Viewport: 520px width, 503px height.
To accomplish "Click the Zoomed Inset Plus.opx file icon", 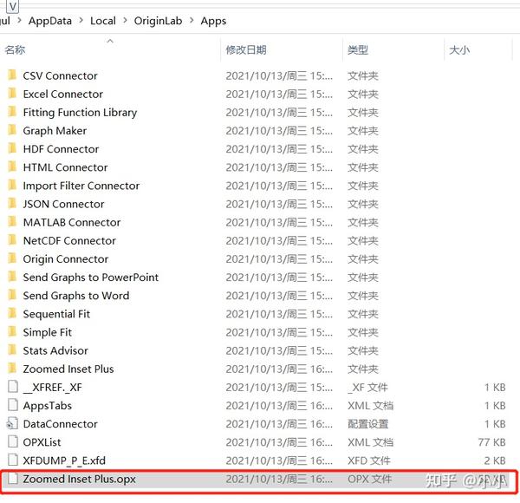I will pyautogui.click(x=13, y=479).
